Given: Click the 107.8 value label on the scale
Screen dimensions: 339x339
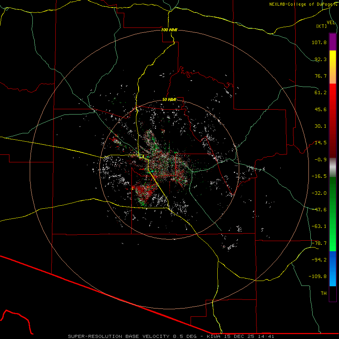Looking at the screenshot, I should [319, 43].
